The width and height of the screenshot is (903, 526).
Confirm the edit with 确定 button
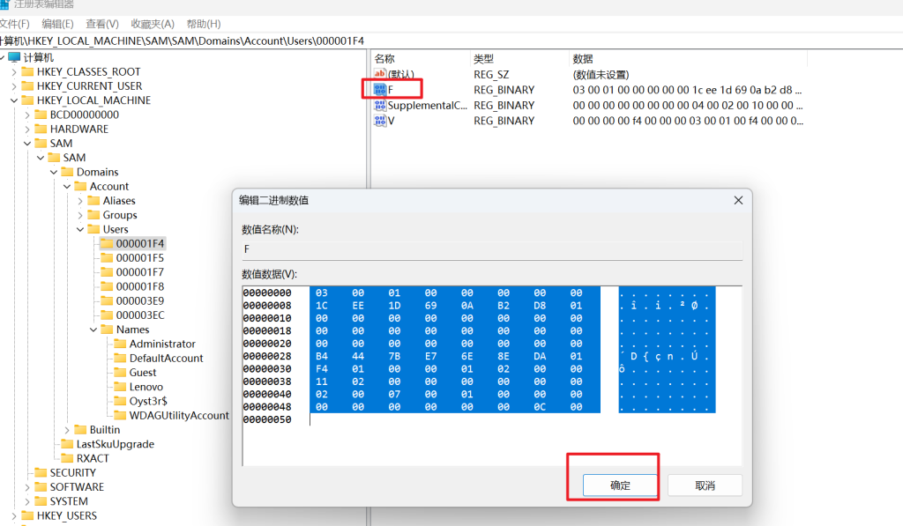point(620,485)
